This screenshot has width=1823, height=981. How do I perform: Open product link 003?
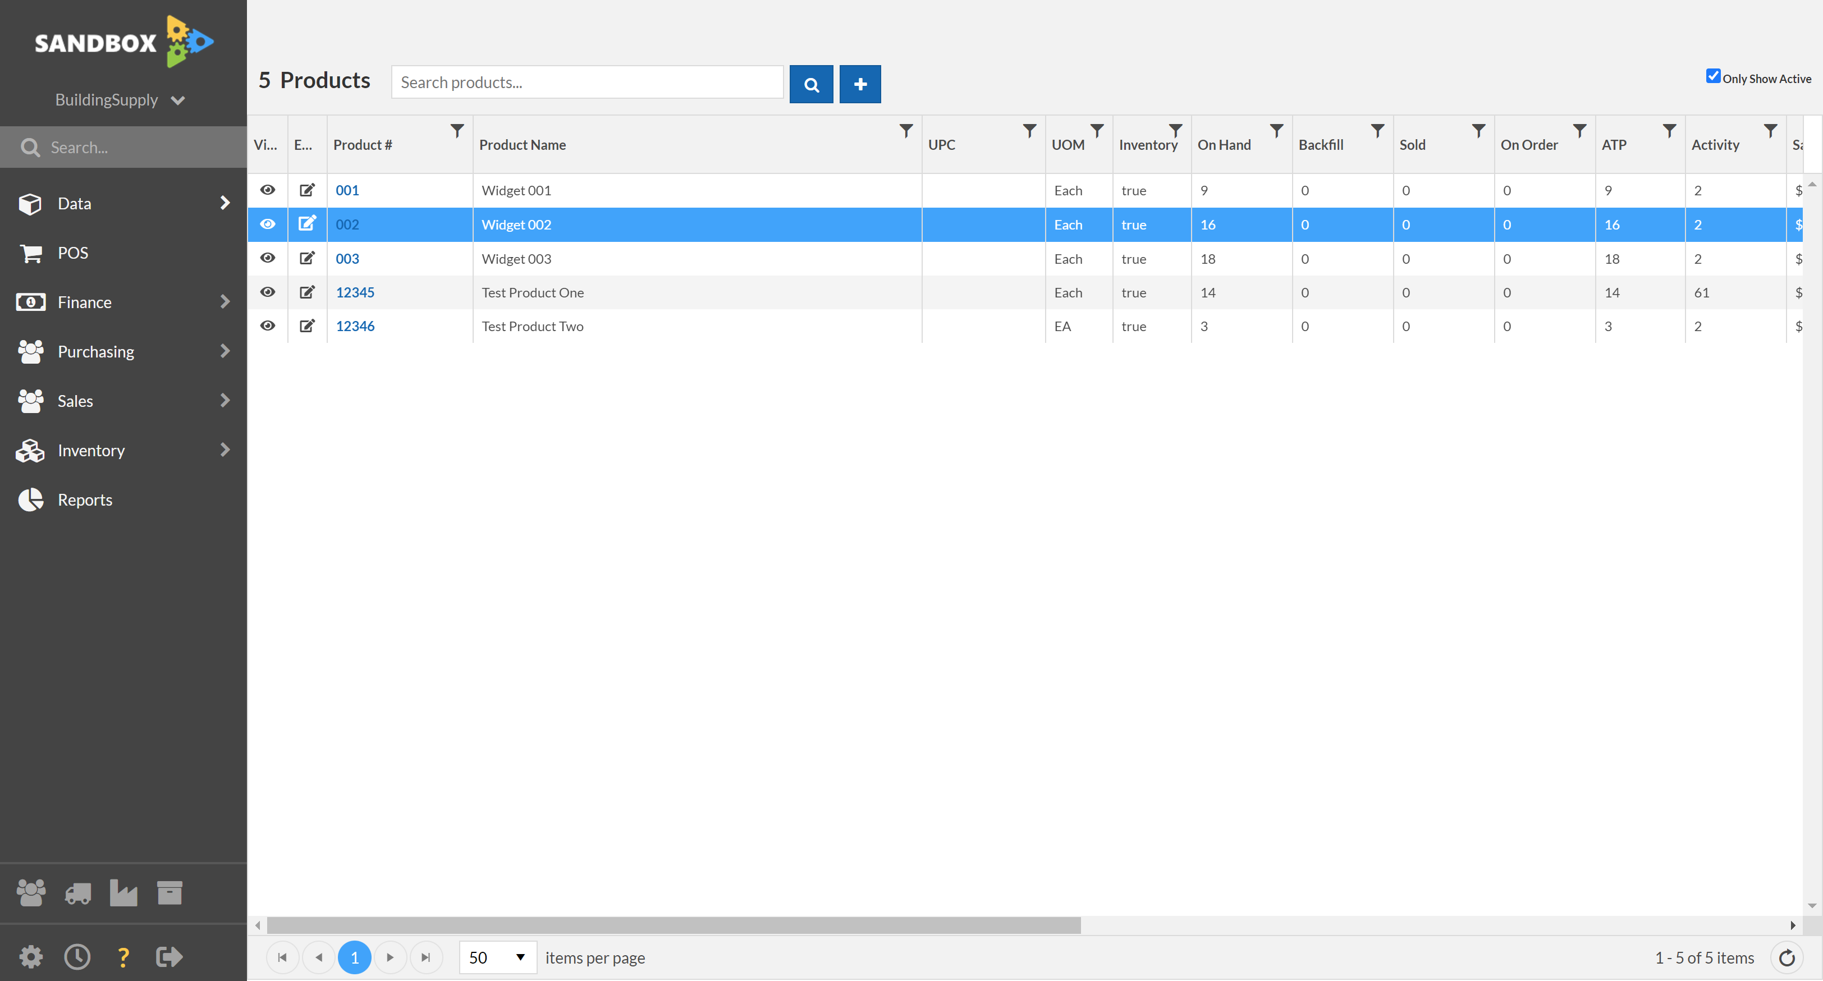pyautogui.click(x=347, y=258)
